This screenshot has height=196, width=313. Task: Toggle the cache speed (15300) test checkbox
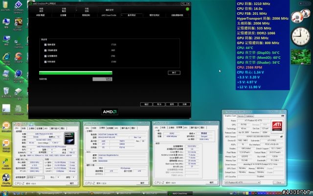[45, 62]
